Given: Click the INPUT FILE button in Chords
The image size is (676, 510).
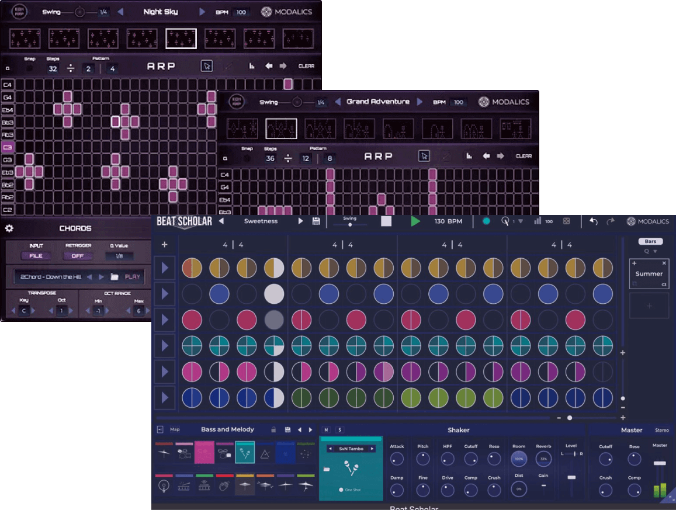Looking at the screenshot, I should tap(36, 256).
